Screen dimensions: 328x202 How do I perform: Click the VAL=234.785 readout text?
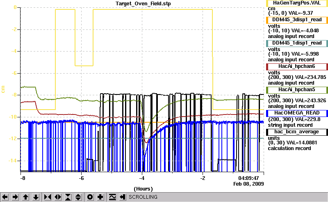pos(311,77)
